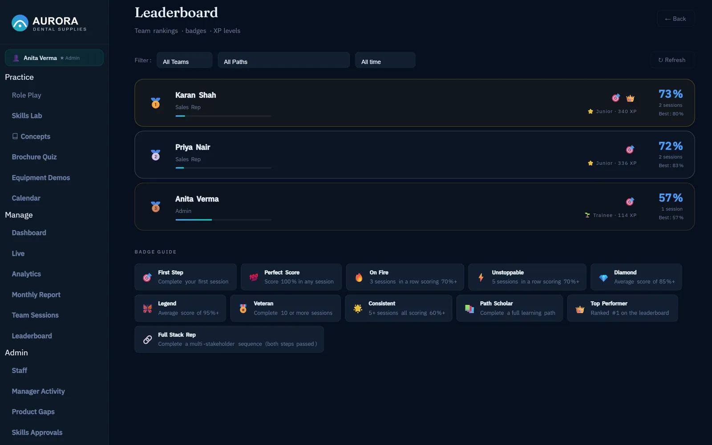
Task: Open Manager Activity
Action: pos(38,391)
